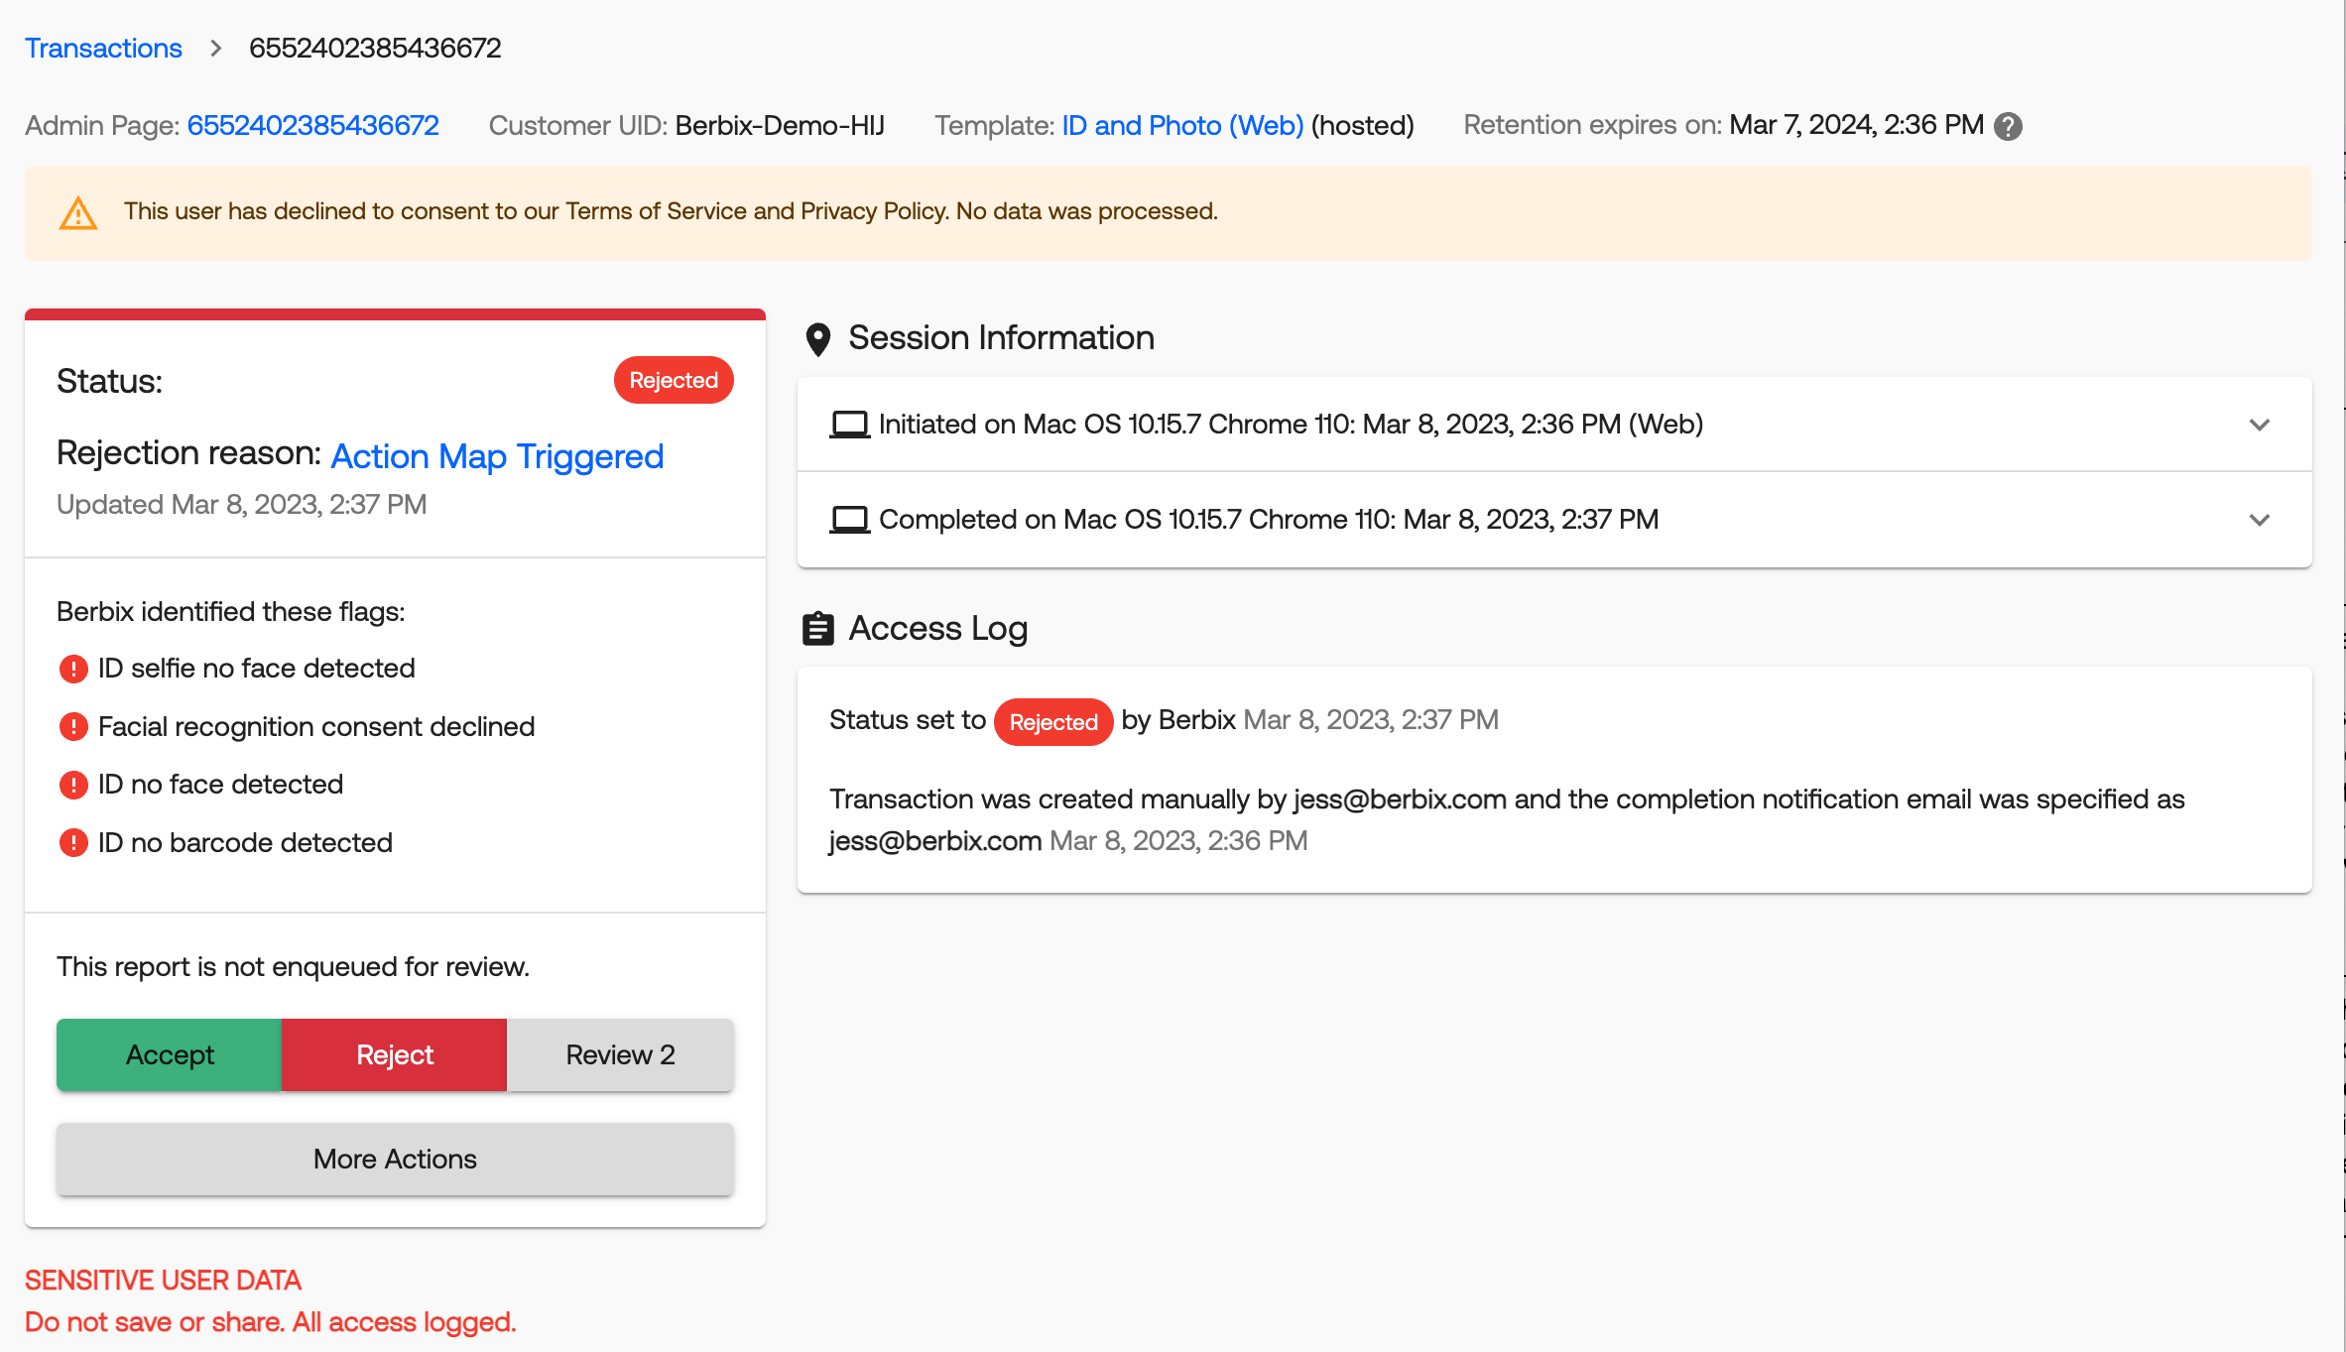The height and width of the screenshot is (1352, 2346).
Task: Click the Access Log clipboard icon
Action: point(817,629)
